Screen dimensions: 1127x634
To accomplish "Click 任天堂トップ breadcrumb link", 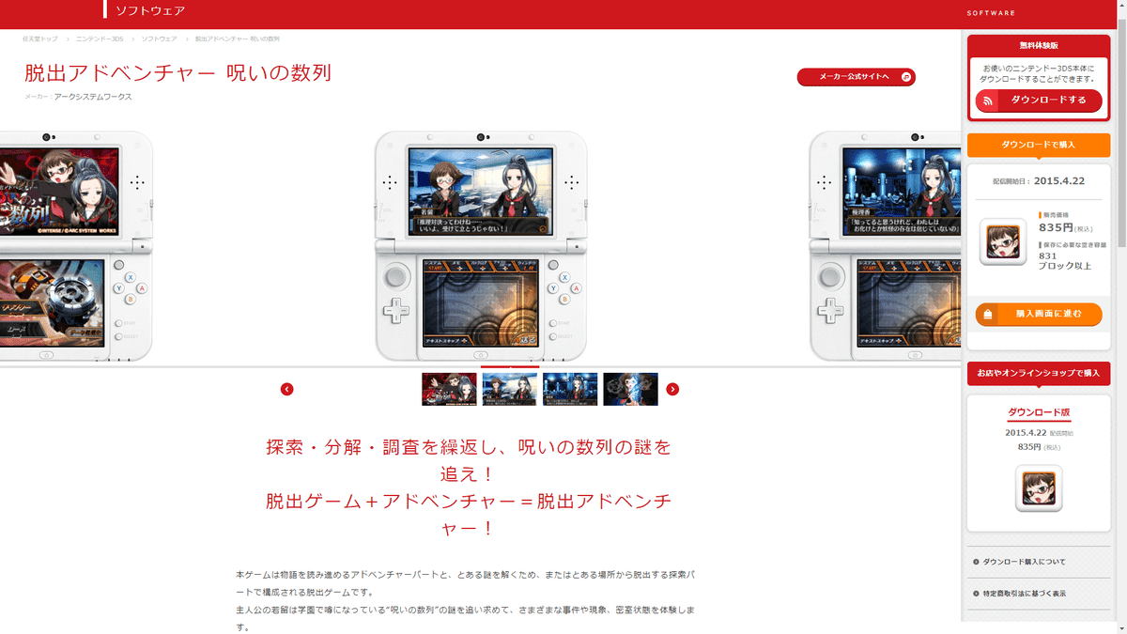I will 40,39.
